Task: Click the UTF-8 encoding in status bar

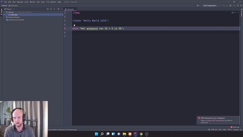Action: [x=229, y=130]
